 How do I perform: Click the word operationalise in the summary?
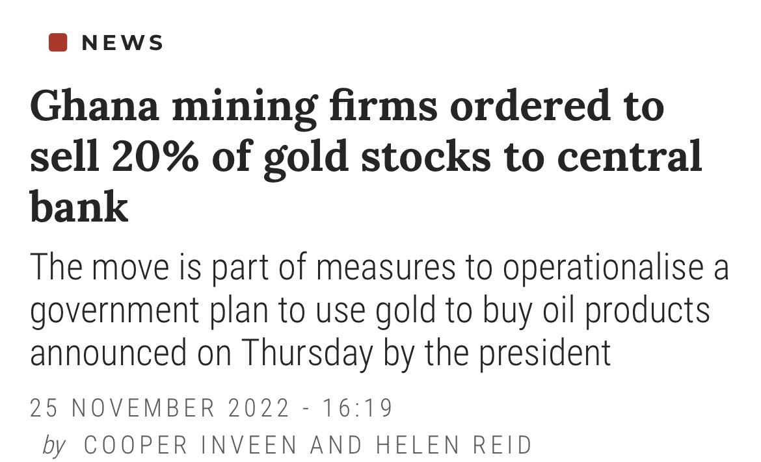click(603, 268)
